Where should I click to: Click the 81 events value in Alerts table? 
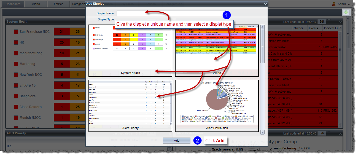pyautogui.click(x=320, y=104)
